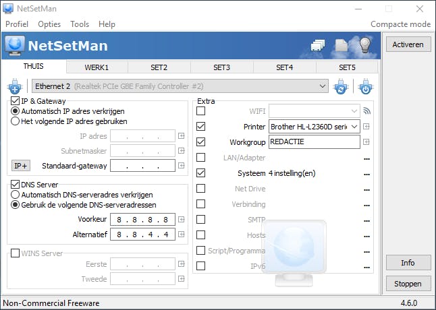Switch to the SET2 tab

[159, 67]
